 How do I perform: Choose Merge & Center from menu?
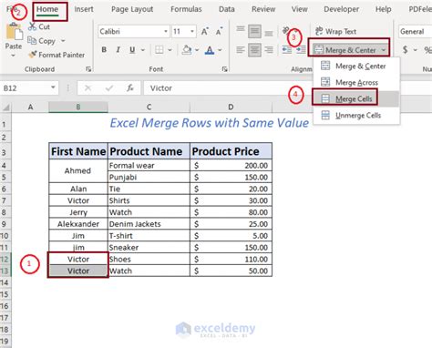point(356,66)
